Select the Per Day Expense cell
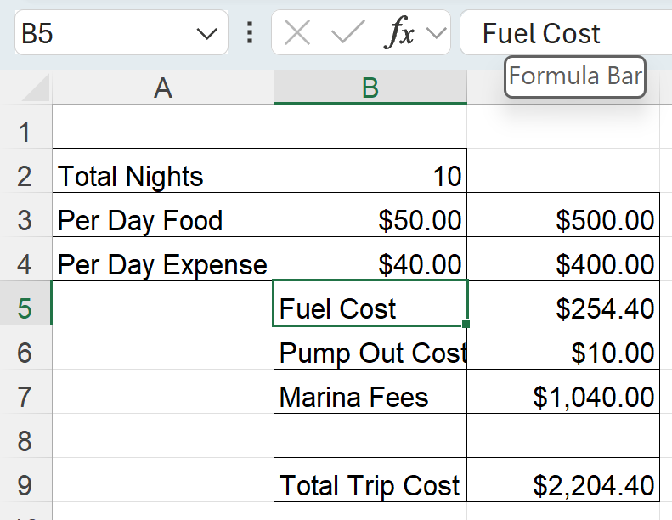Viewport: 672px width, 520px height. point(163,264)
